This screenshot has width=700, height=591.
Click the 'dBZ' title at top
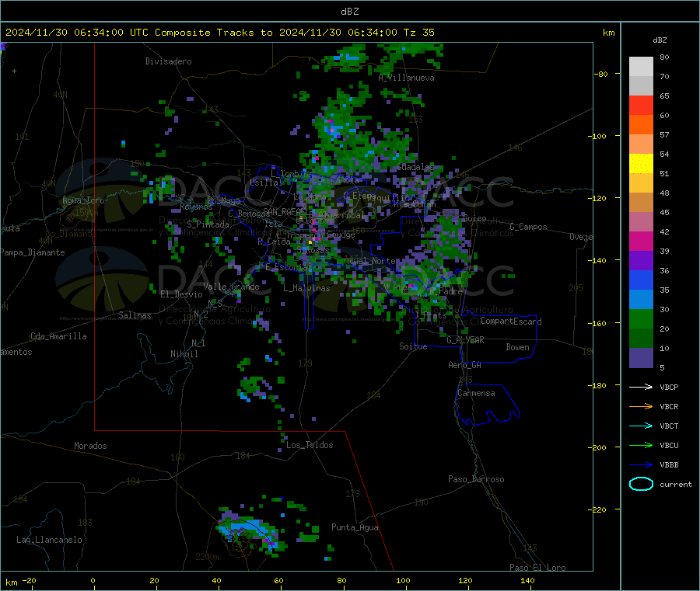pos(349,12)
